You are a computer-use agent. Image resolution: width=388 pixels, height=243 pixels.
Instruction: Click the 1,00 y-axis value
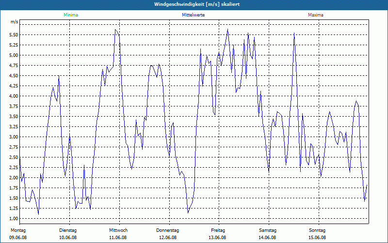[14, 218]
